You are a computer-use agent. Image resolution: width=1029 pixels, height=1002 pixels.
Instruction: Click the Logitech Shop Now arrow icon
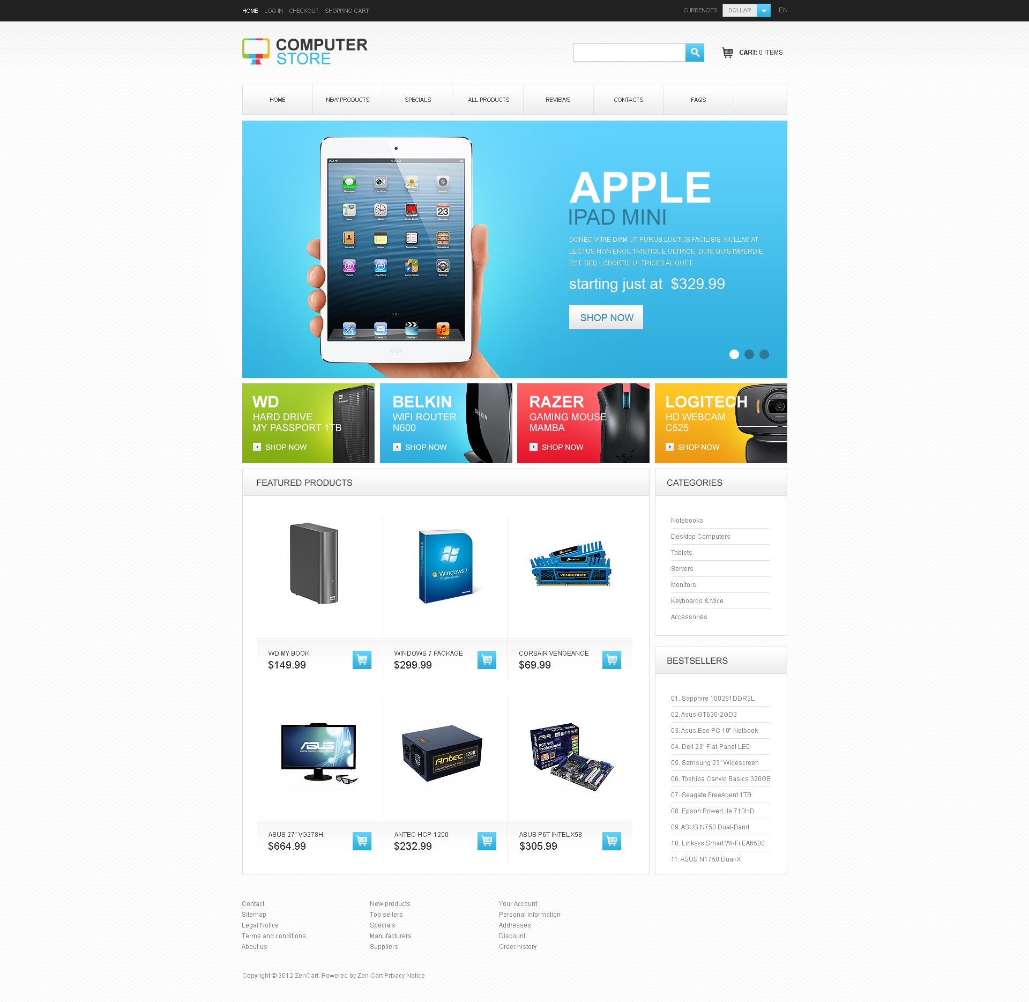click(x=669, y=448)
